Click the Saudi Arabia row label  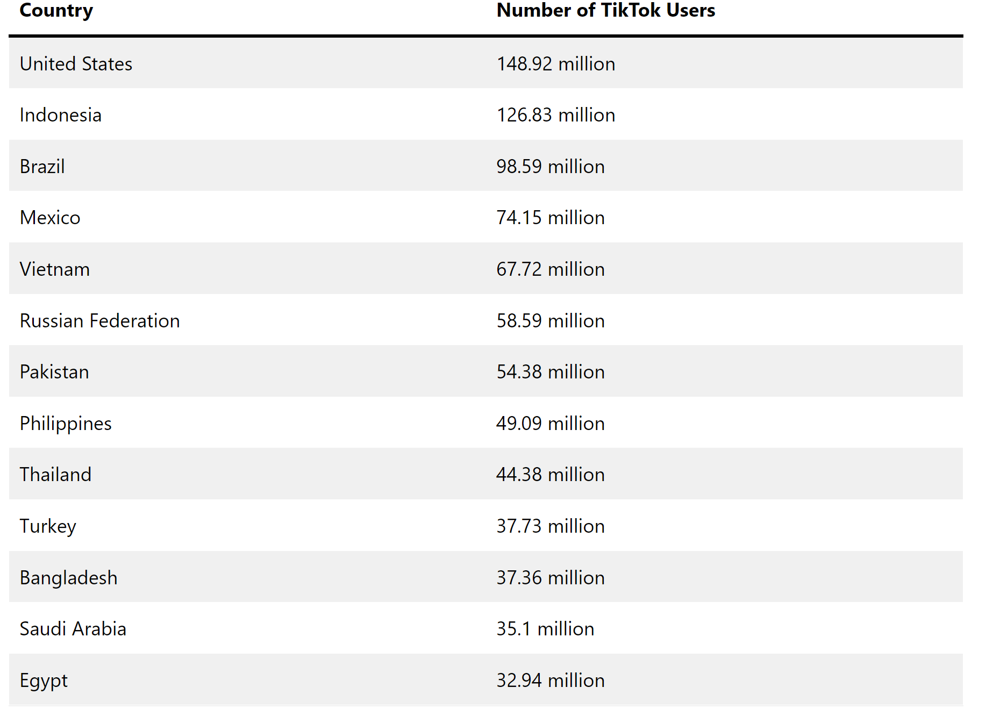[x=73, y=629]
